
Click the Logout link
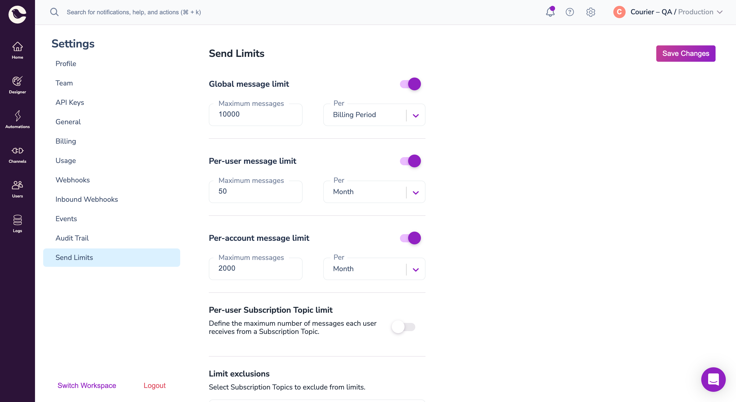[x=154, y=385]
